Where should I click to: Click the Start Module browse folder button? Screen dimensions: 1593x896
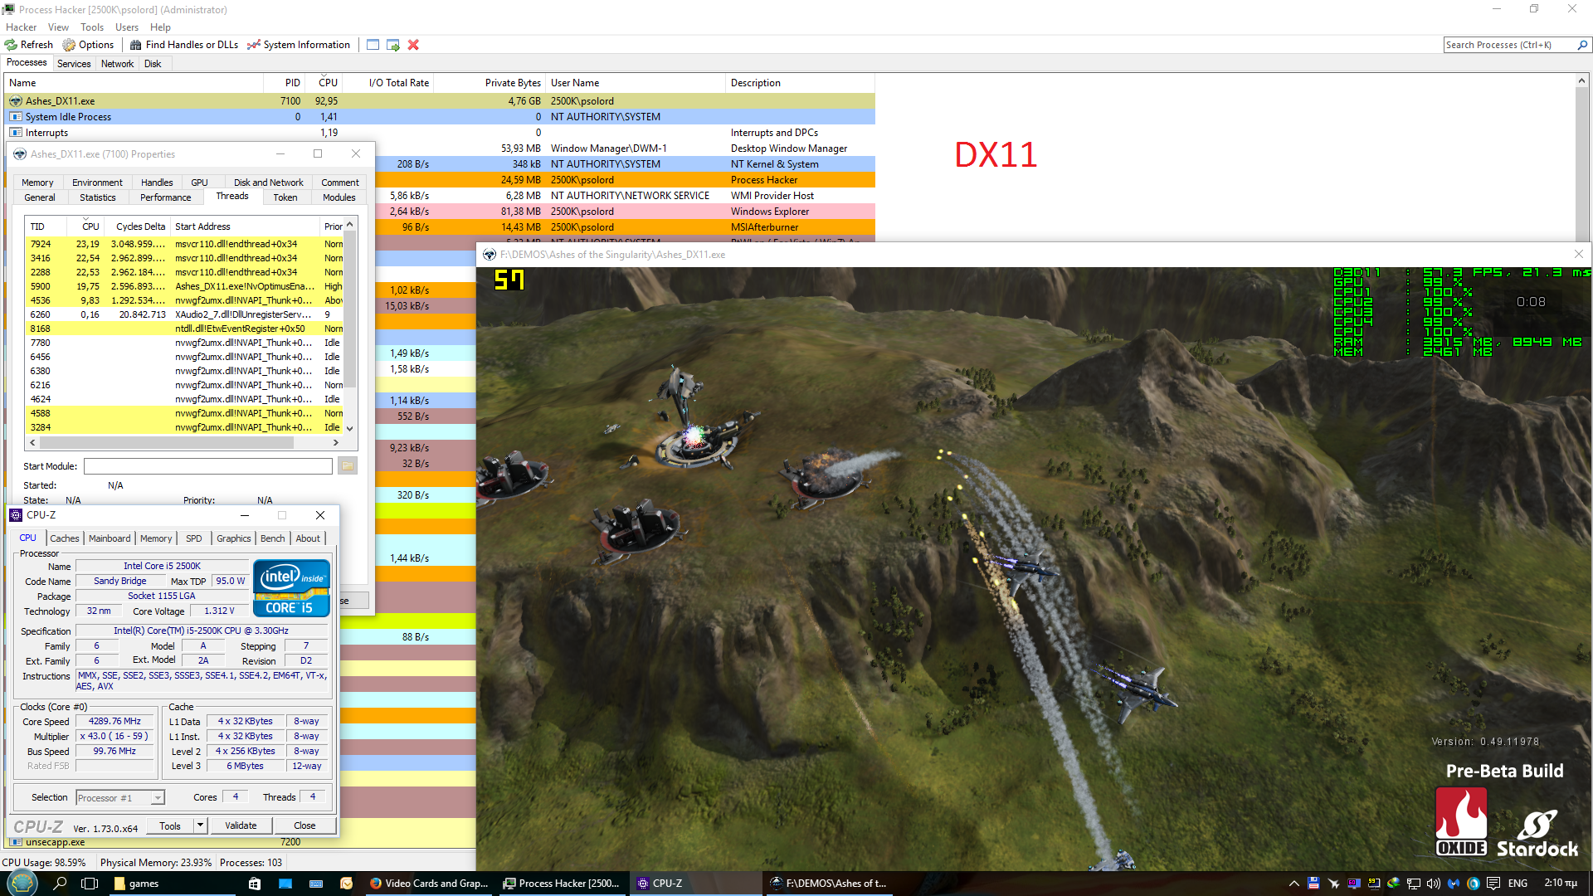pyautogui.click(x=348, y=466)
